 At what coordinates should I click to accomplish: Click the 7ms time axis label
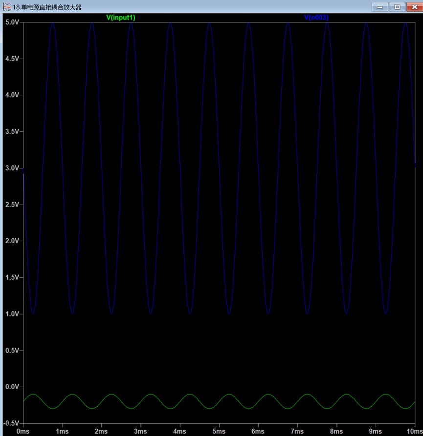point(297,431)
